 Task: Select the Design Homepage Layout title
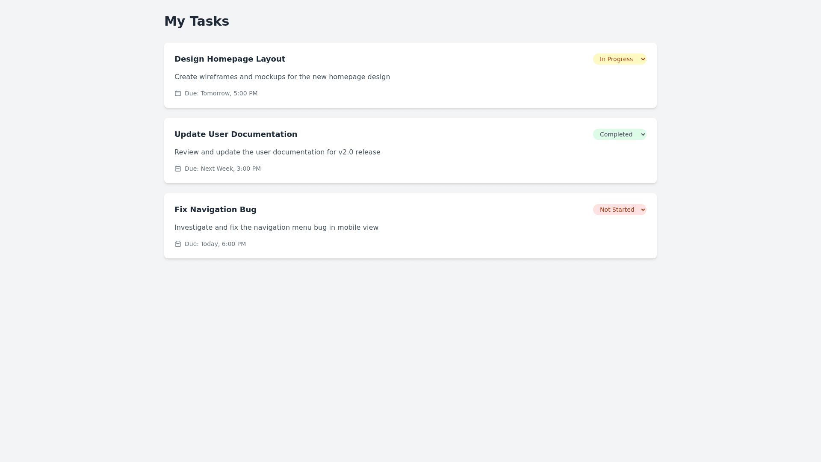click(x=230, y=59)
